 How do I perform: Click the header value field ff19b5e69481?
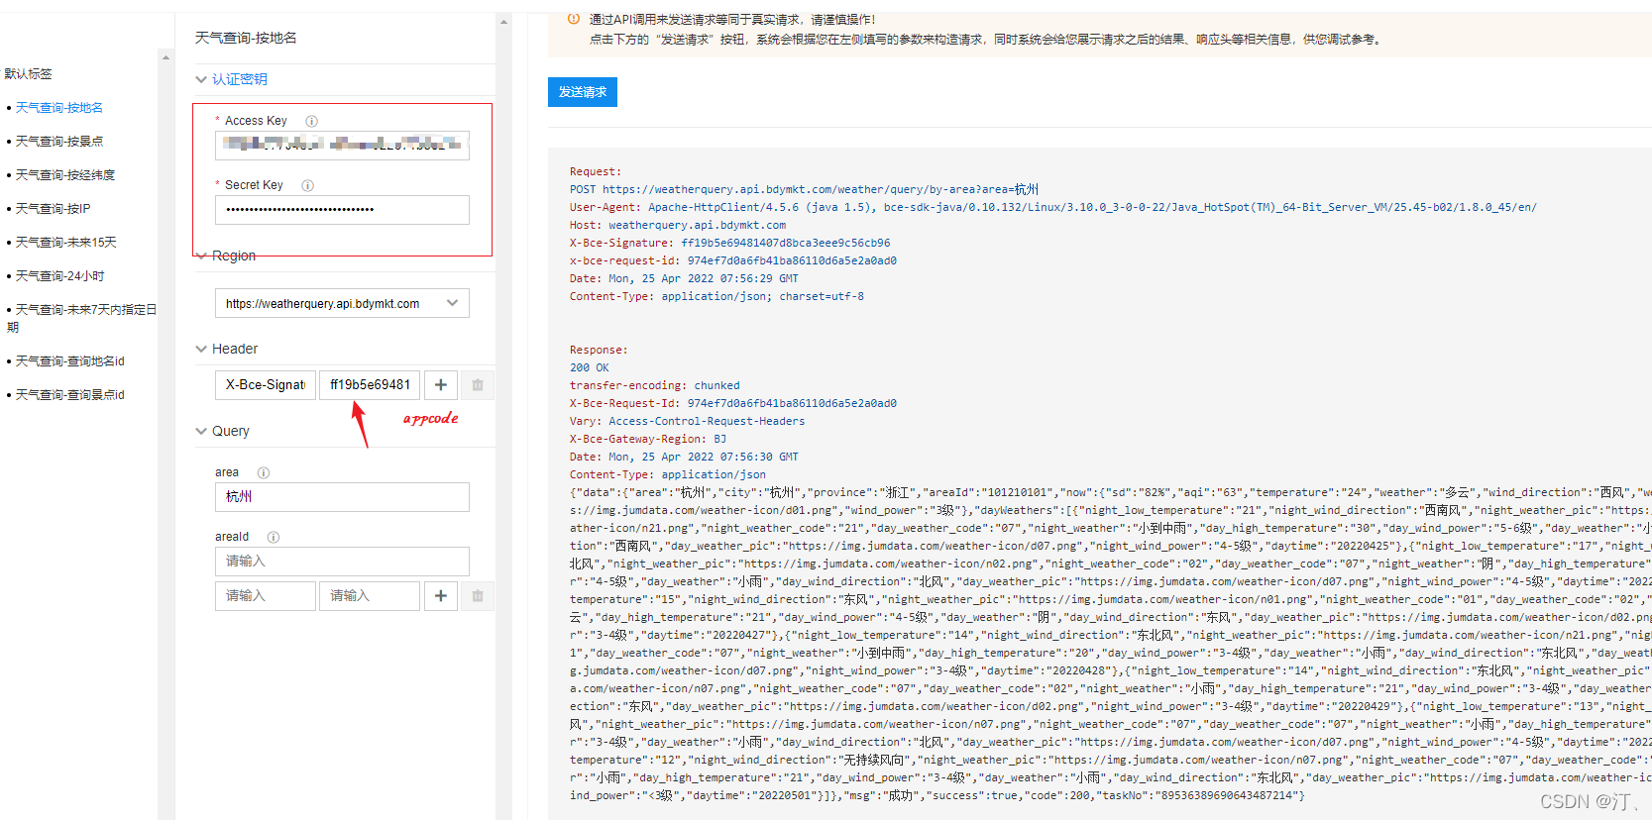point(370,384)
